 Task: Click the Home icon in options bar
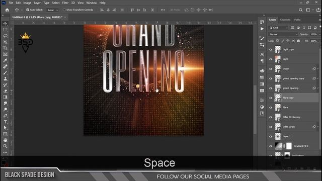(x=7, y=10)
